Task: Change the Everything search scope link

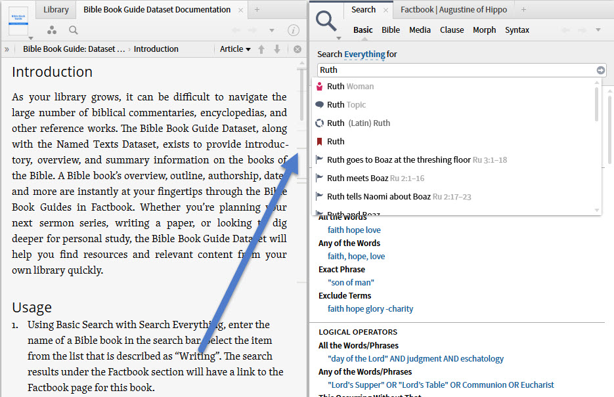Action: point(364,54)
